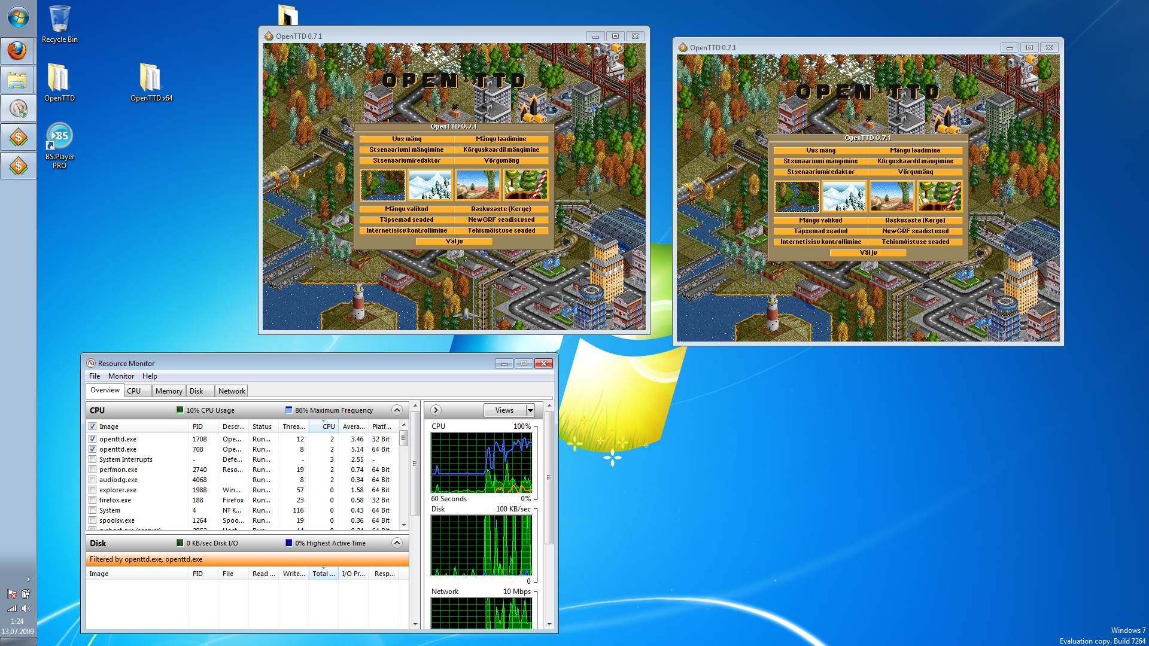The image size is (1149, 646).
Task: Check the firefox.exe process
Action: click(x=93, y=500)
